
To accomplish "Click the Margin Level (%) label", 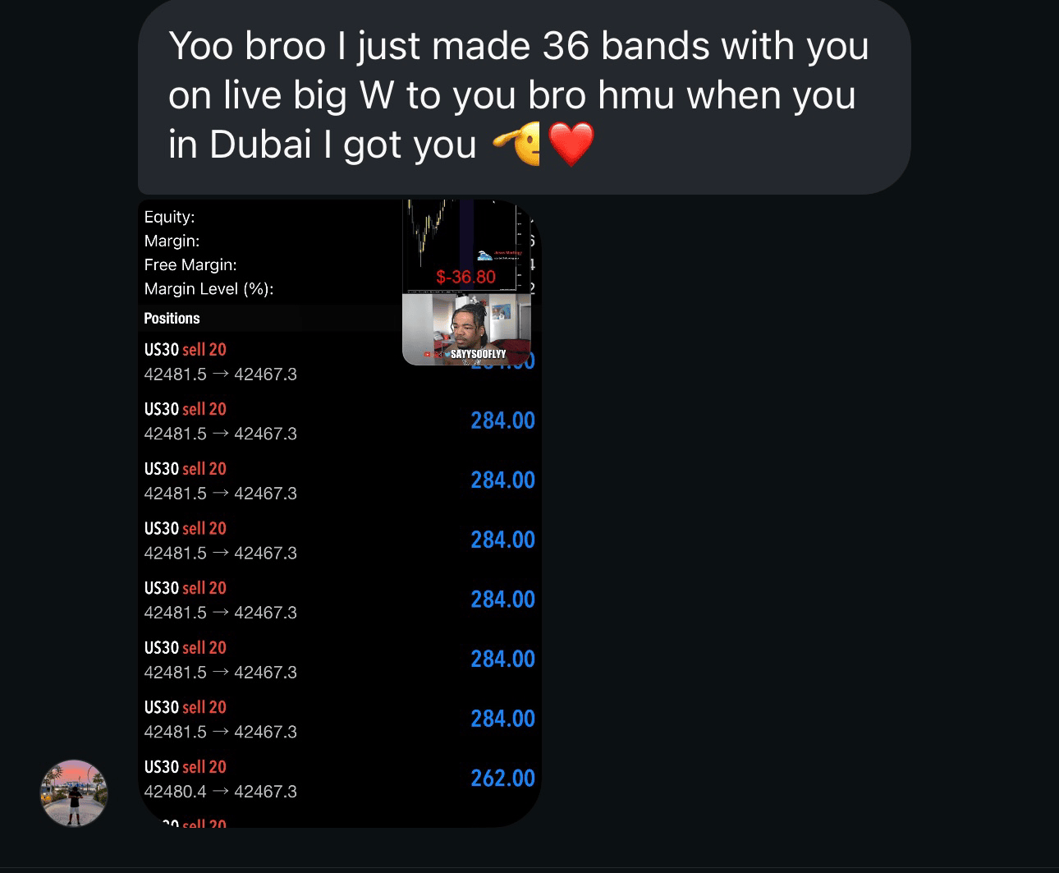I will click(x=209, y=288).
